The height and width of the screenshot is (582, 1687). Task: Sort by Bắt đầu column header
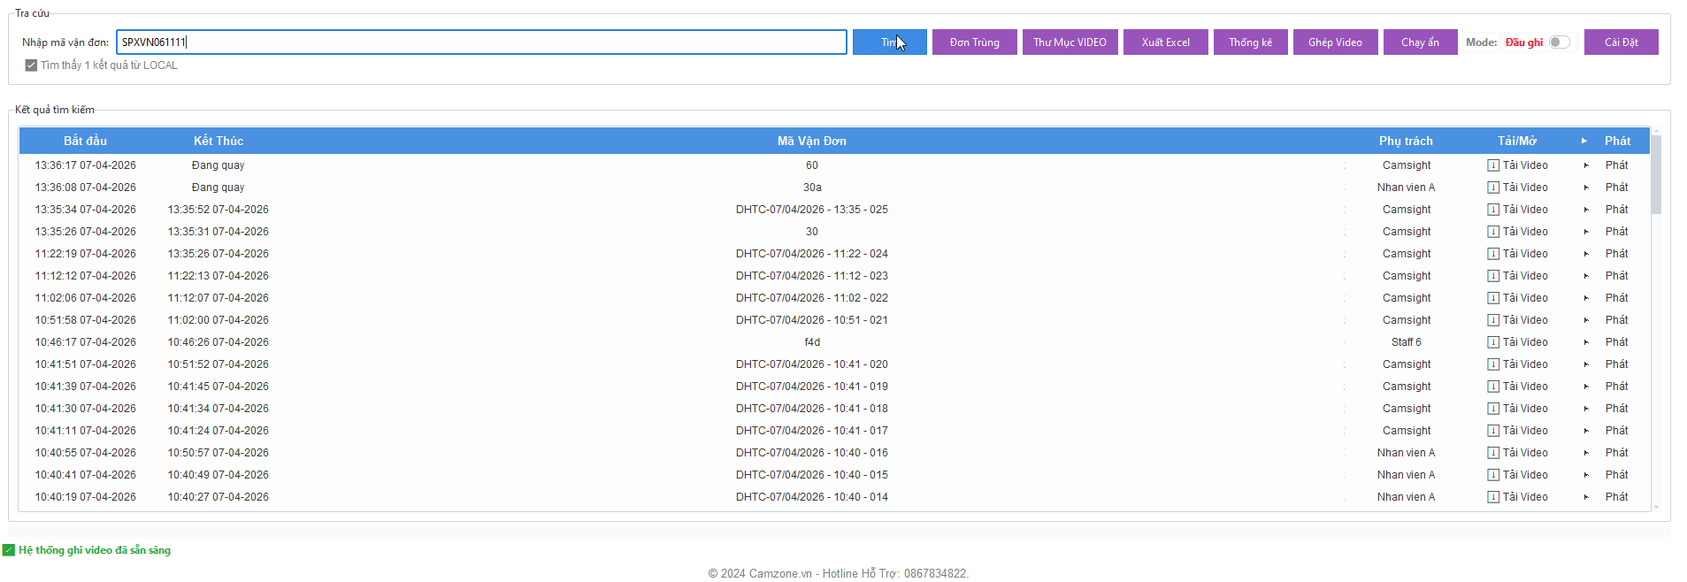pos(85,141)
